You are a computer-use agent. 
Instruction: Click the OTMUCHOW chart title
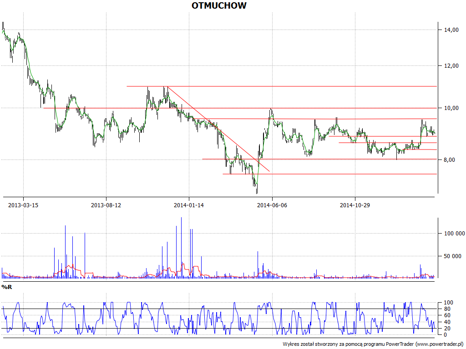click(219, 5)
